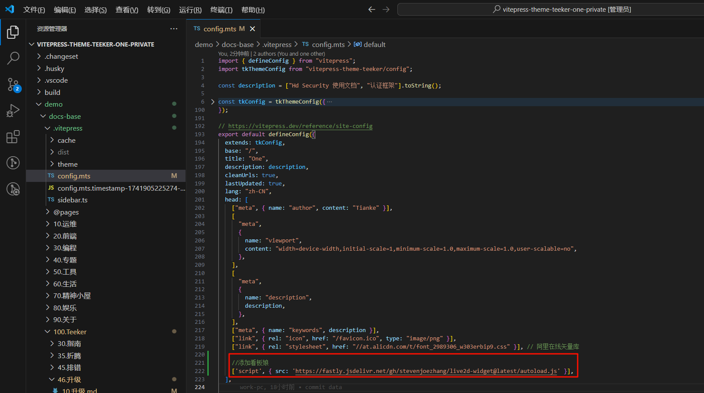The width and height of the screenshot is (704, 393).
Task: Open the Run and Debug view
Action: click(13, 111)
